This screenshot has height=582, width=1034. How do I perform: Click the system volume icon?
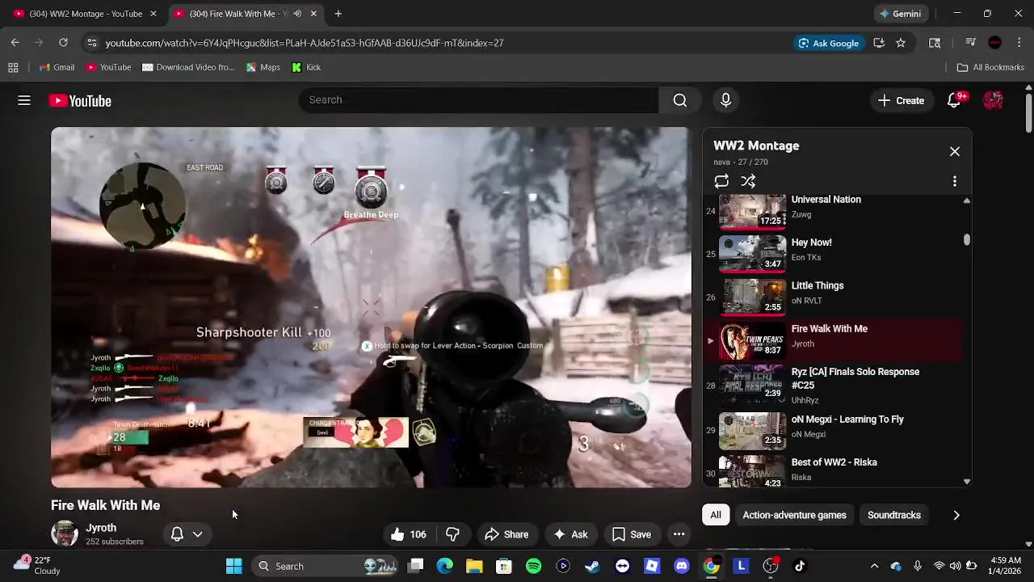[955, 566]
